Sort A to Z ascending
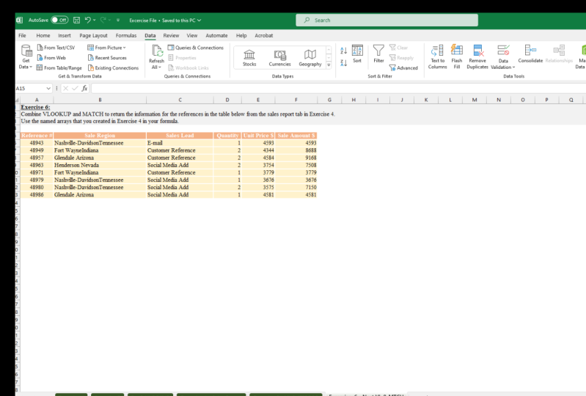The width and height of the screenshot is (586, 396). coord(343,51)
